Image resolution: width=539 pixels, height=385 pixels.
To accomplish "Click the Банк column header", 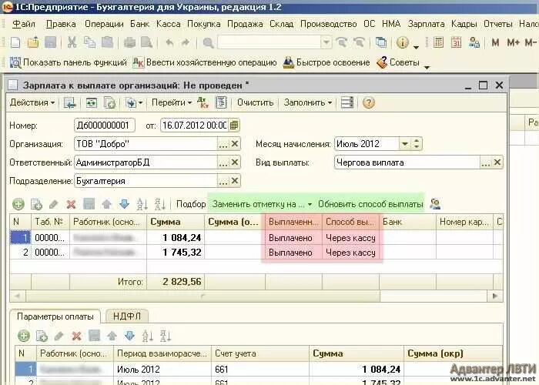I will [407, 222].
